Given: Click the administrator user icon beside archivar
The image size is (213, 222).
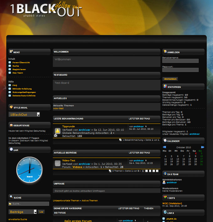Looking at the screenshot, I should pos(164,182).
